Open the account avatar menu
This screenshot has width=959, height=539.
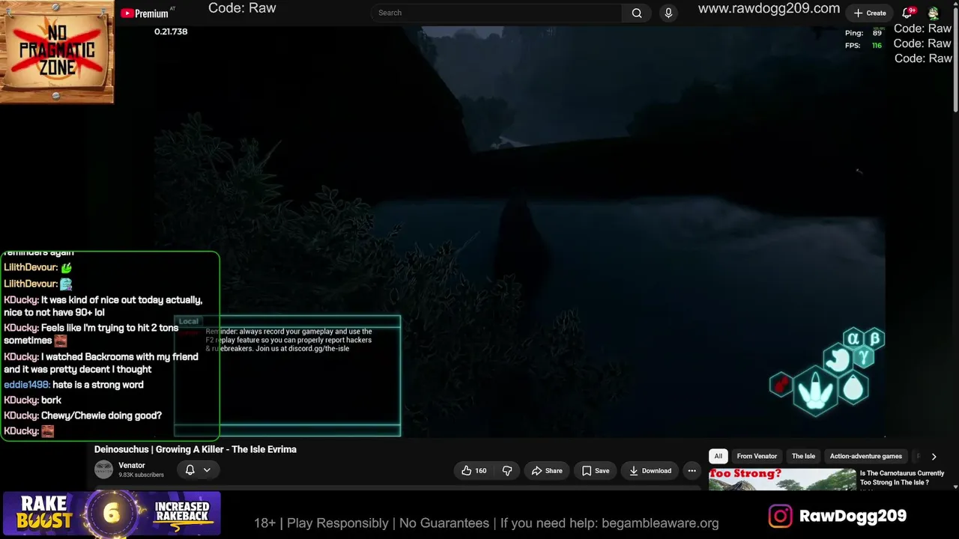coord(934,13)
